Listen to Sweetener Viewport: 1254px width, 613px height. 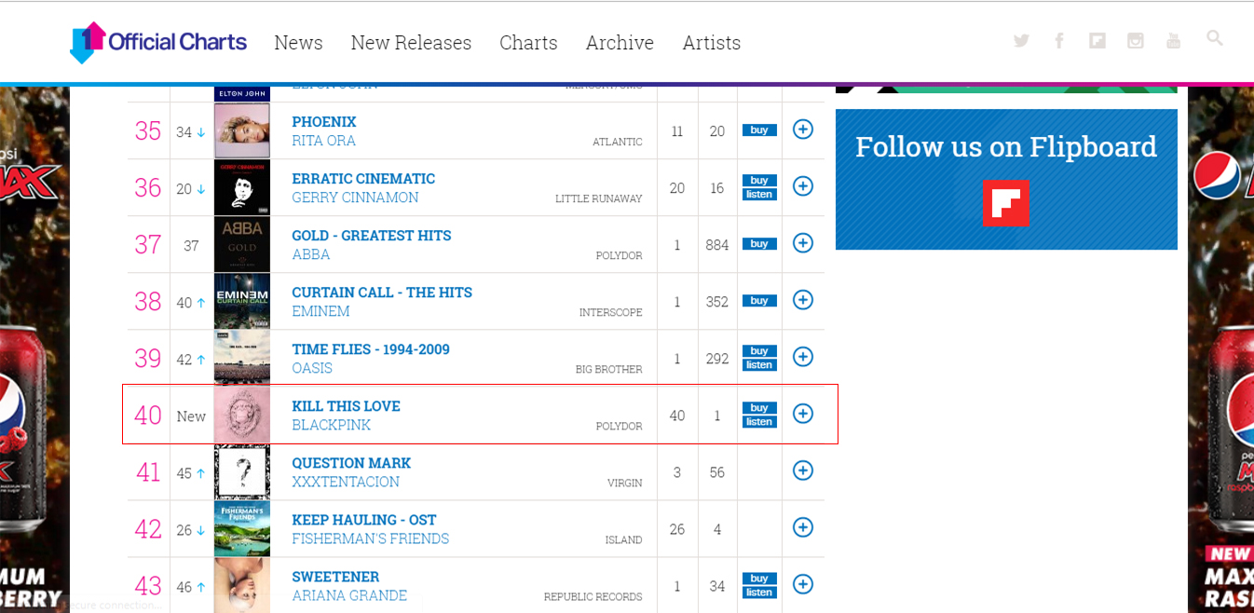(759, 593)
